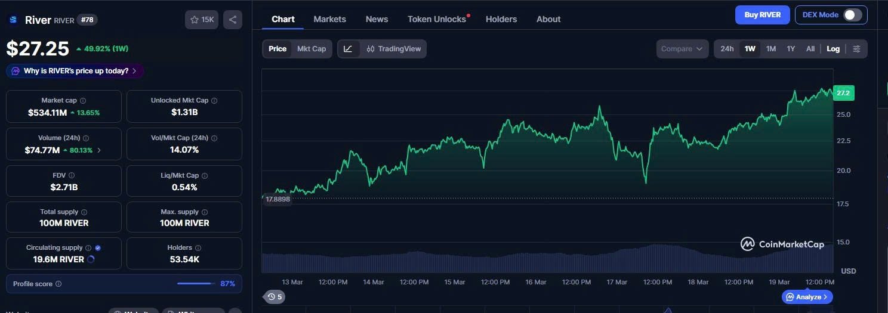888x313 pixels.
Task: Click the Analyze button
Action: click(x=807, y=296)
